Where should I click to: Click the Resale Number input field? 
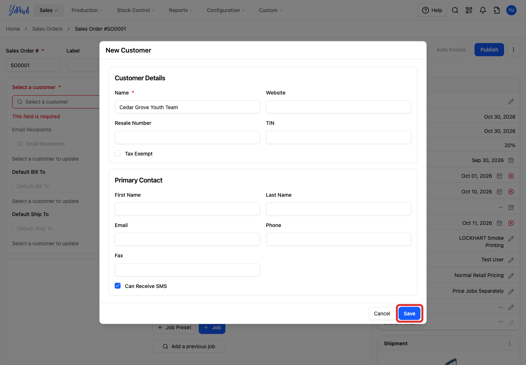(187, 138)
